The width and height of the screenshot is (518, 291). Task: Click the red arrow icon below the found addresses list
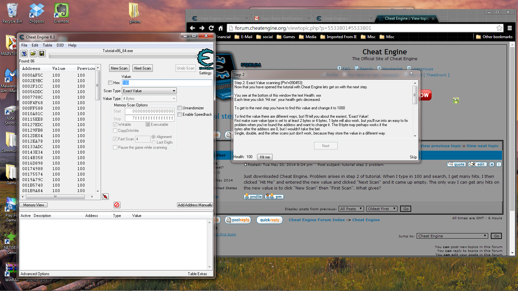pyautogui.click(x=105, y=197)
